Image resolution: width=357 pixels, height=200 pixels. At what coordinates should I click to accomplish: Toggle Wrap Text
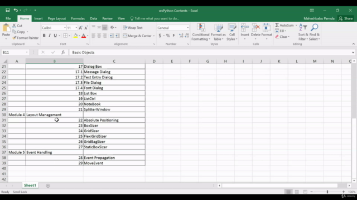pyautogui.click(x=133, y=28)
